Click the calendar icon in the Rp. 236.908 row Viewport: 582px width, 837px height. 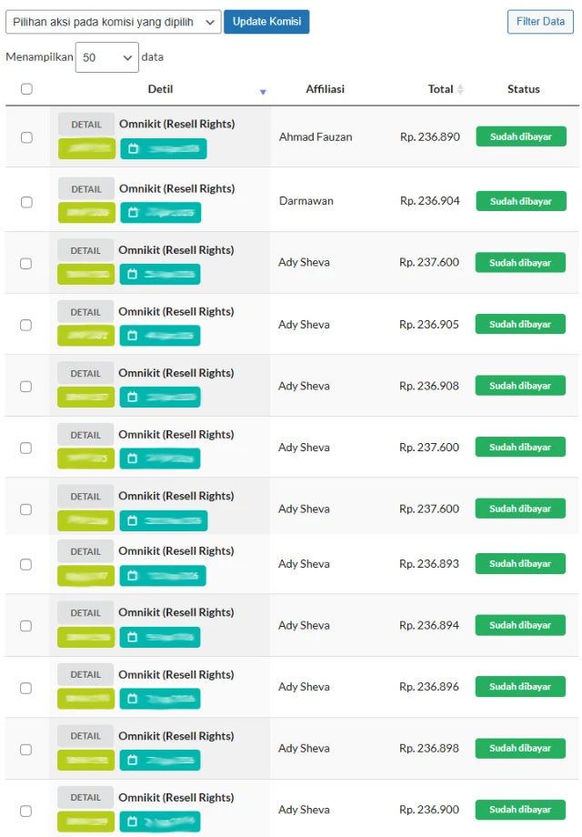point(133,397)
